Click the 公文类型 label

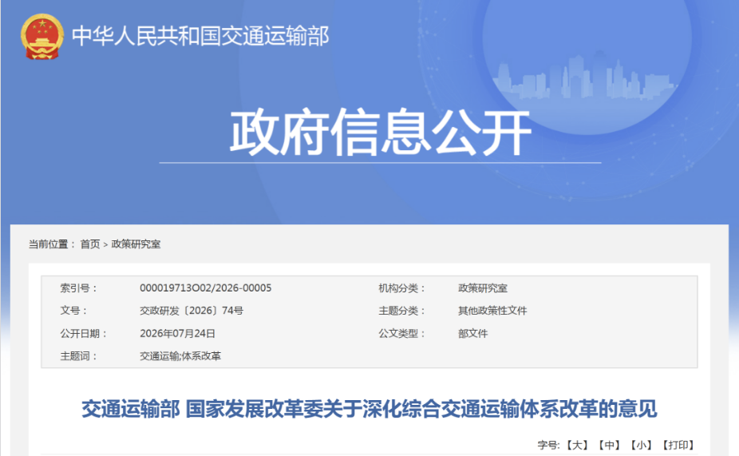click(x=401, y=333)
